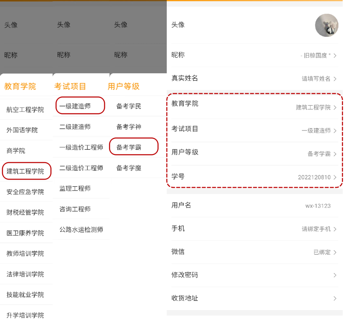Screen dimensions: 345x321
Task: Open the 昵称 chevron arrow
Action: click(x=335, y=56)
